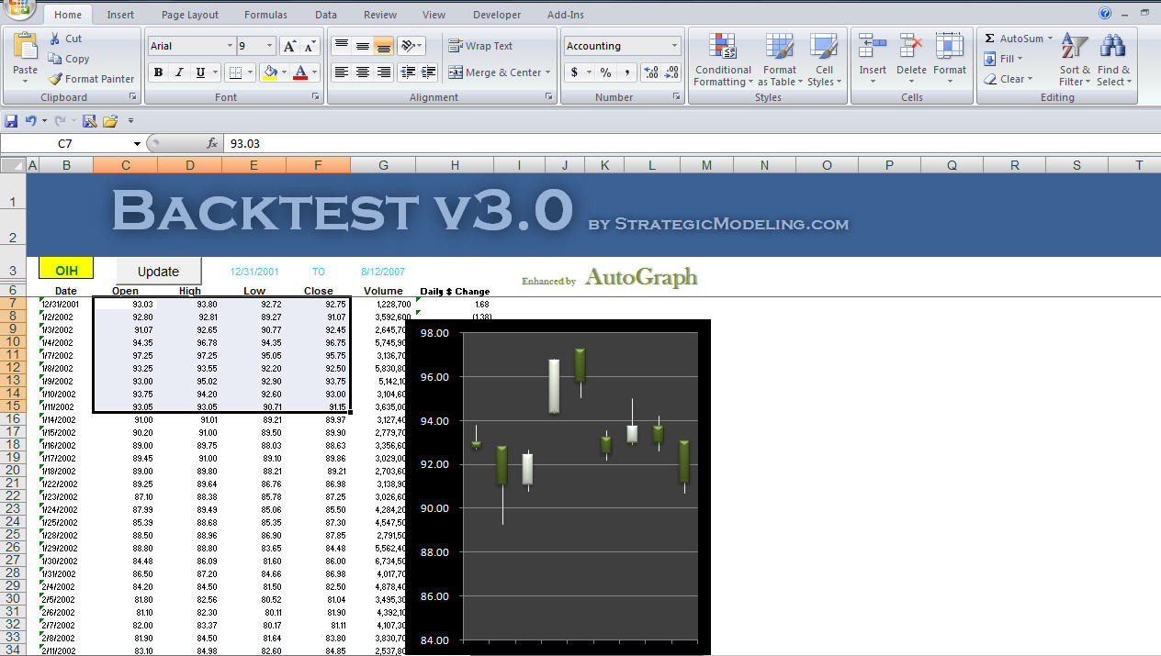Click Decrease Indent icon
The width and height of the screenshot is (1161, 656).
click(x=408, y=72)
